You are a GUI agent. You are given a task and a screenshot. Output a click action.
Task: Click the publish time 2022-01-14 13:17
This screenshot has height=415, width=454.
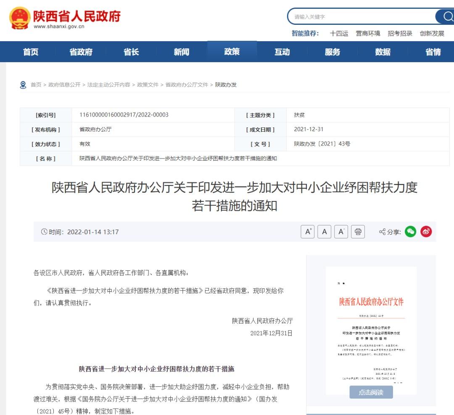[x=93, y=232]
